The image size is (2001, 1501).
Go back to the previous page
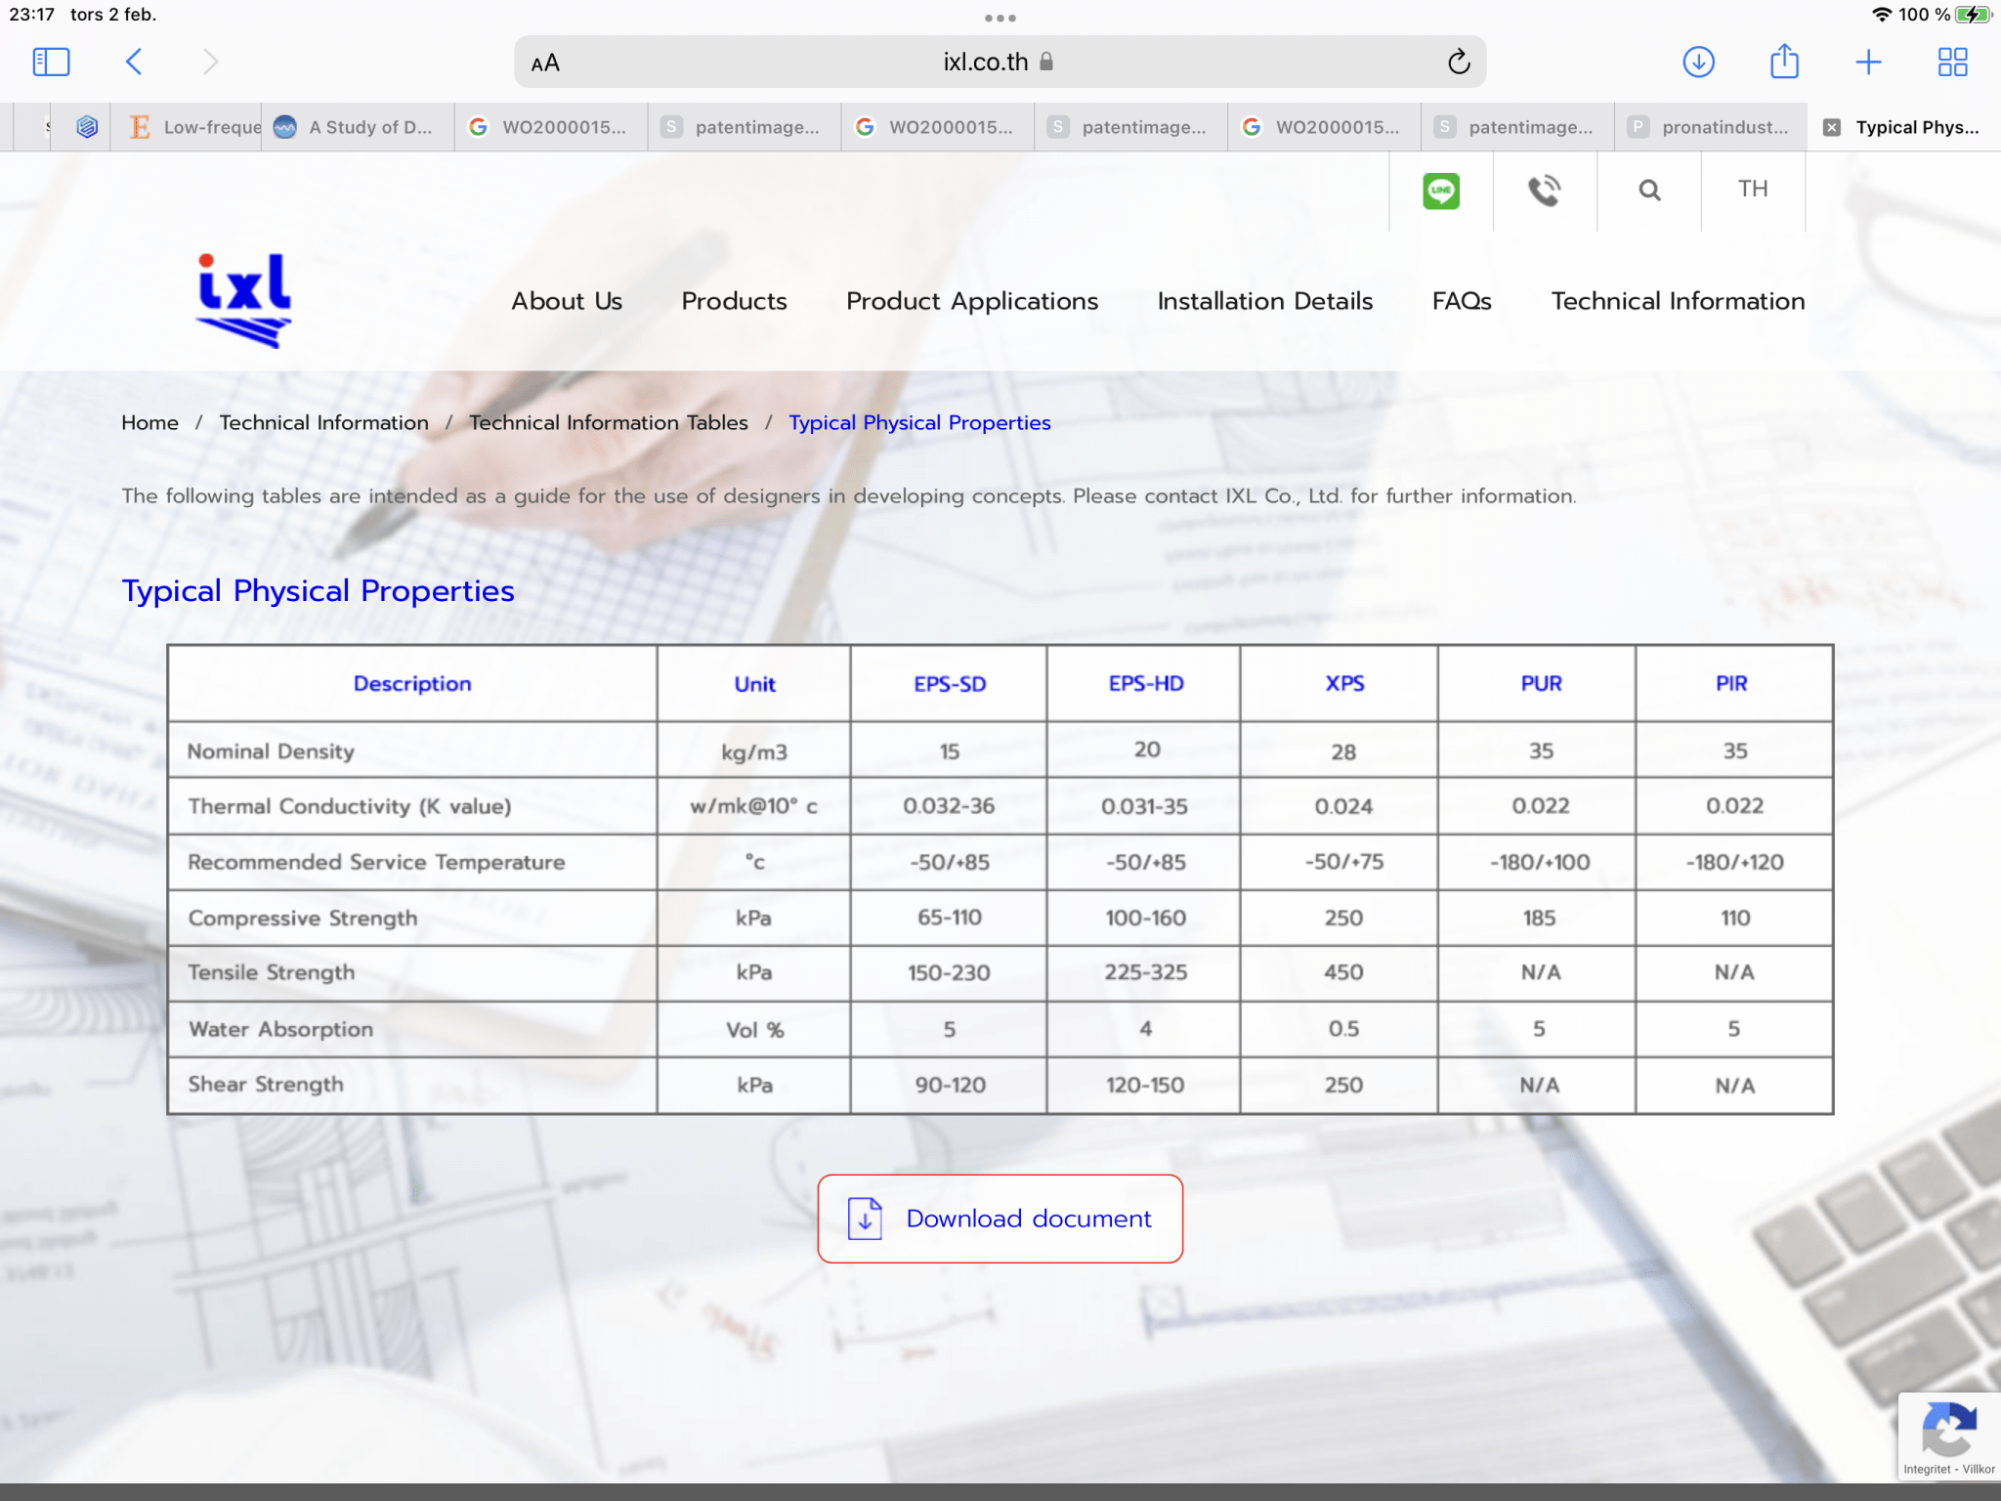click(135, 63)
